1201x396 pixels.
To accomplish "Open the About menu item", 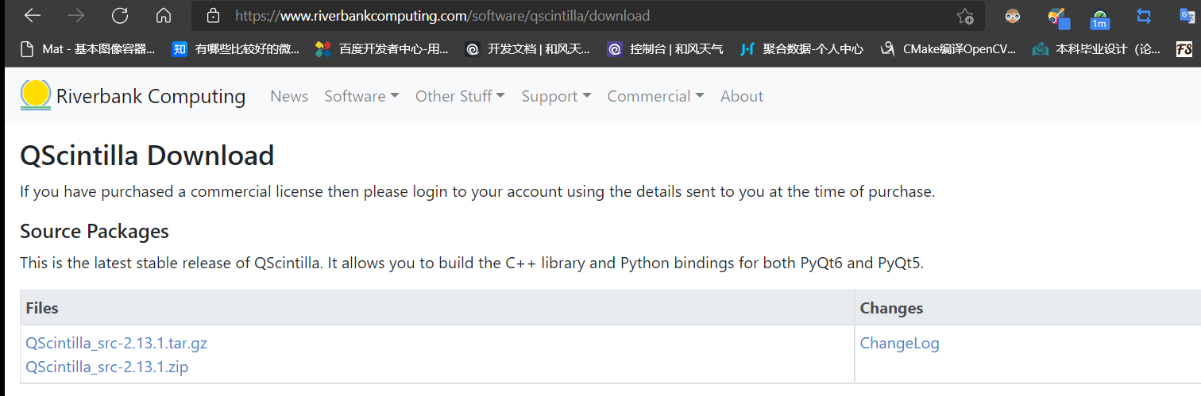I will (742, 96).
